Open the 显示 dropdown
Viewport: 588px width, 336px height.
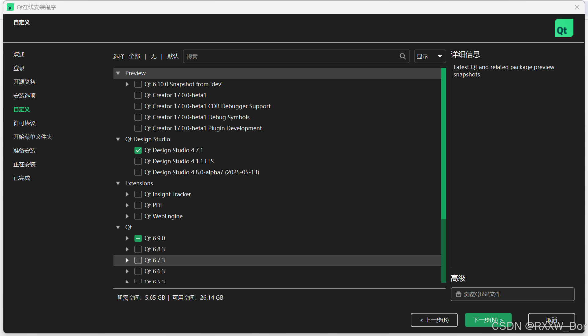click(x=429, y=56)
